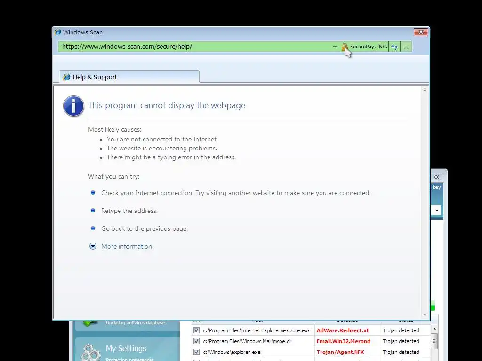Click You are not connected to the Internet text
Image resolution: width=482 pixels, height=361 pixels.
(x=162, y=139)
